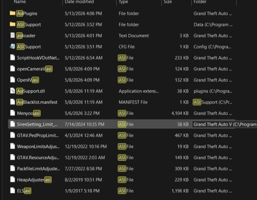Viewport: 257px width, 200px height.
Task: Select the AsiPlugins folder name
Action: (x=27, y=13)
